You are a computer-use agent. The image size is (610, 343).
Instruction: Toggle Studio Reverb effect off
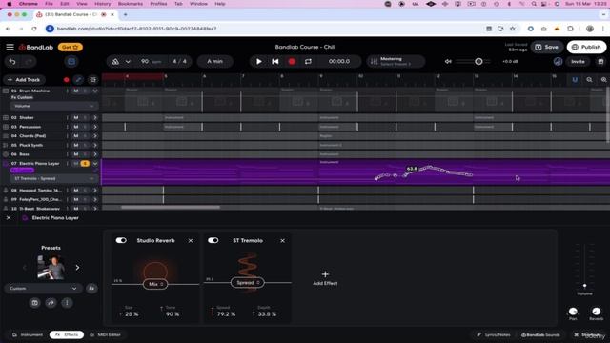point(121,240)
